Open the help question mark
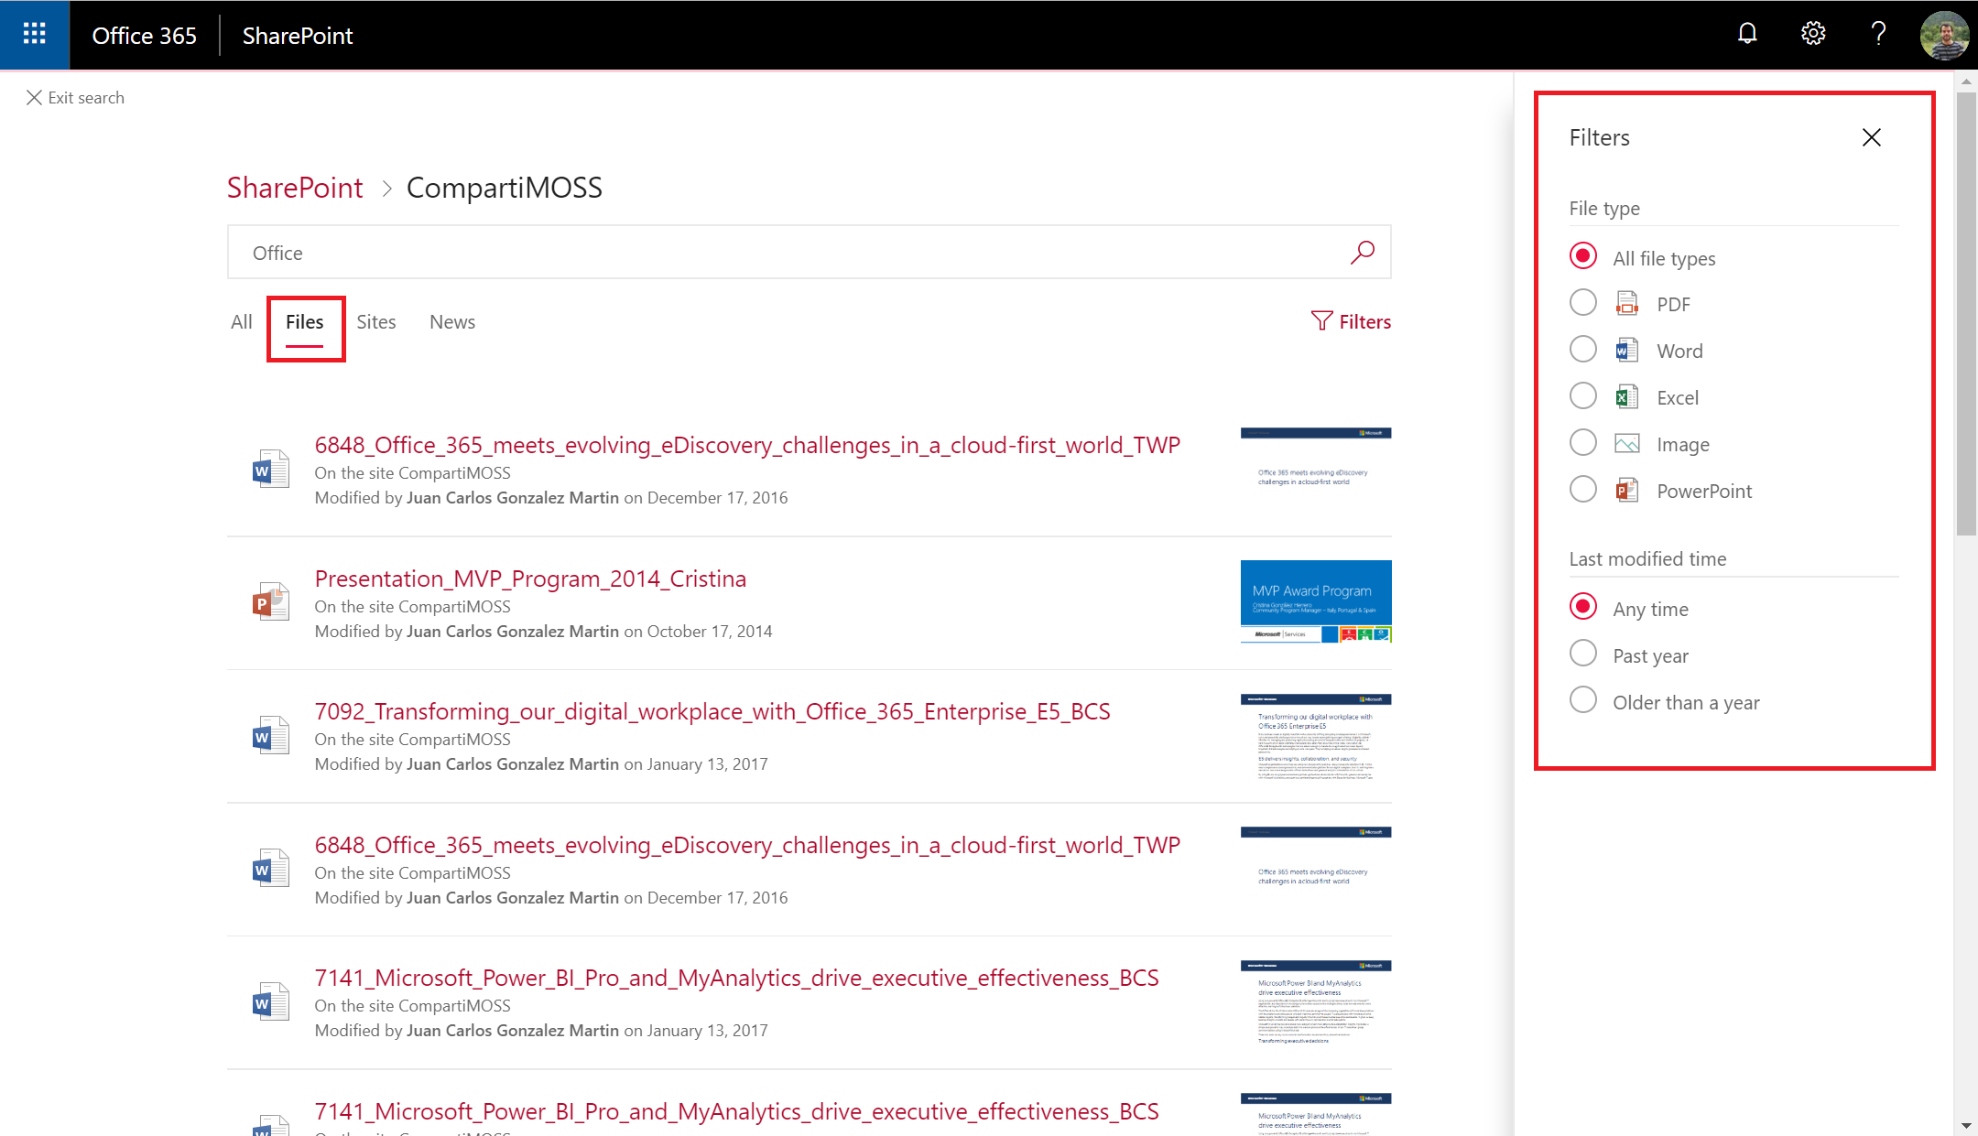Viewport: 1978px width, 1136px height. [1878, 35]
